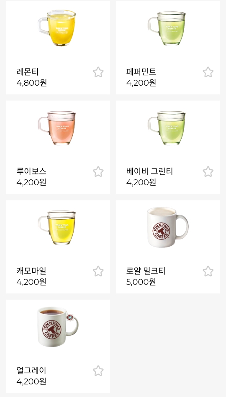The image size is (226, 397).
Task: Toggle the star for 페퍼민트
Action: 208,72
